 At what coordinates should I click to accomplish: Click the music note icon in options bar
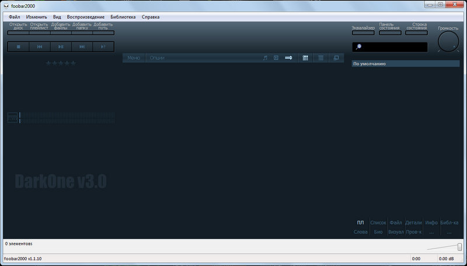tap(265, 58)
